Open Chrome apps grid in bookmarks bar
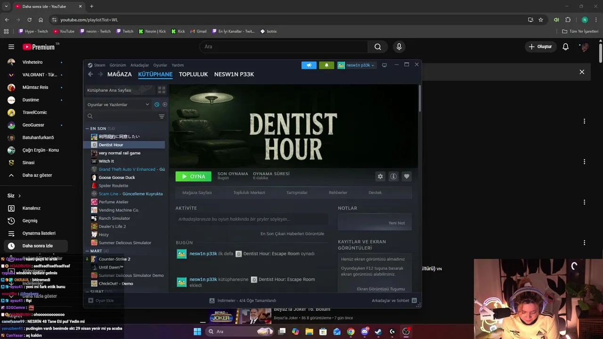 (6, 32)
